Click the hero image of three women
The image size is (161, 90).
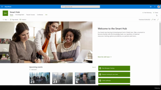pos(46,42)
